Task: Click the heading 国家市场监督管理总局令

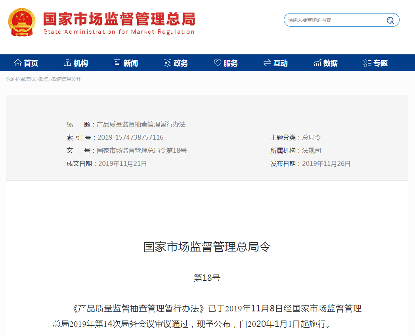Action: click(x=207, y=247)
